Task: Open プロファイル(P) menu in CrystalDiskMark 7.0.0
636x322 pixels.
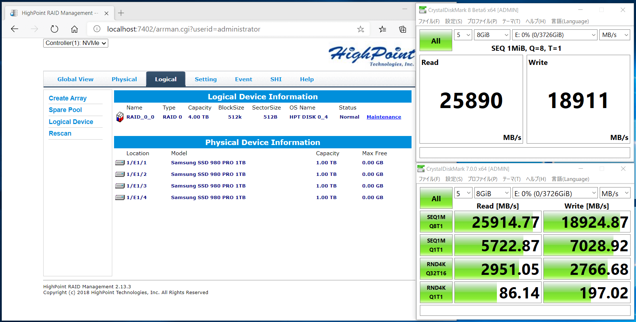Action: (482, 179)
